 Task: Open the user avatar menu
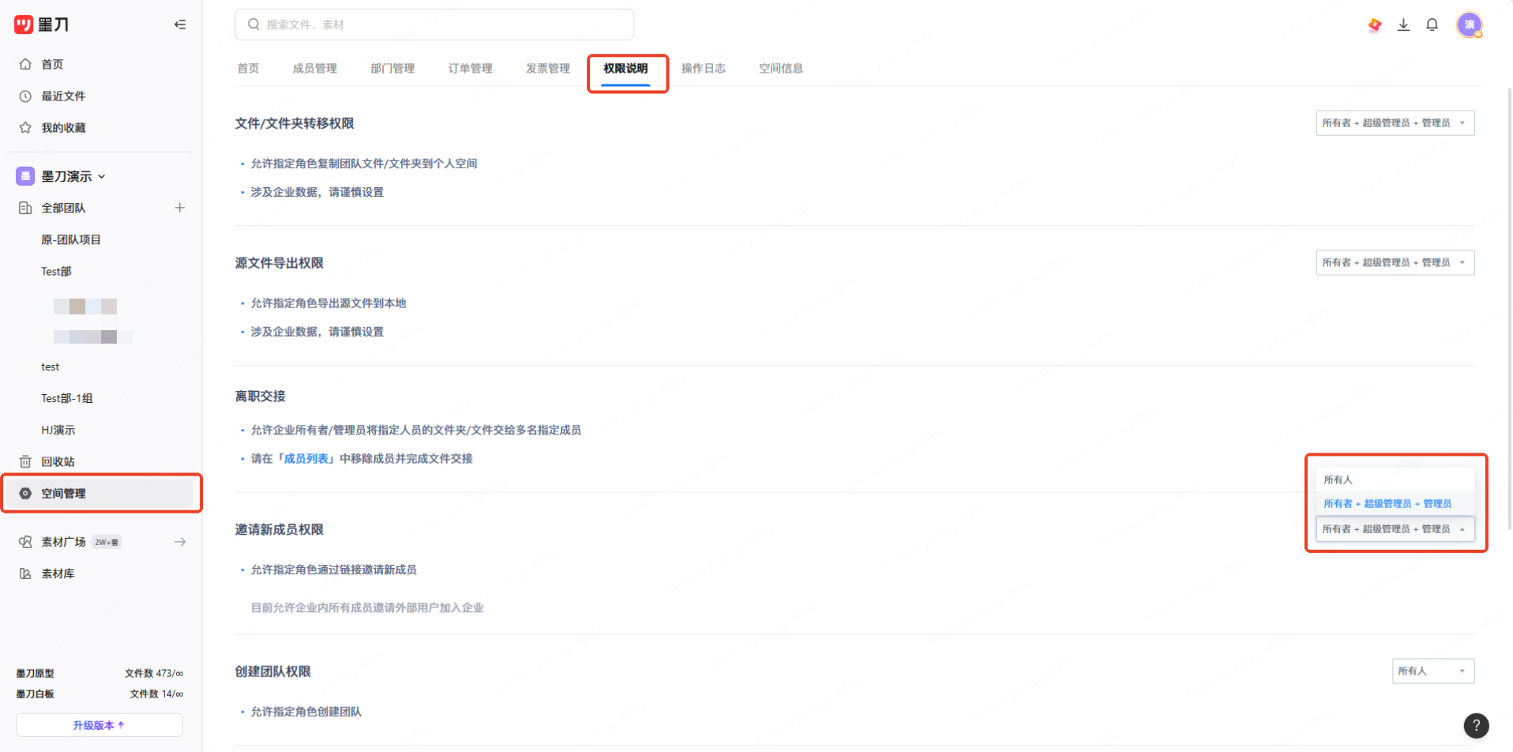1469,25
